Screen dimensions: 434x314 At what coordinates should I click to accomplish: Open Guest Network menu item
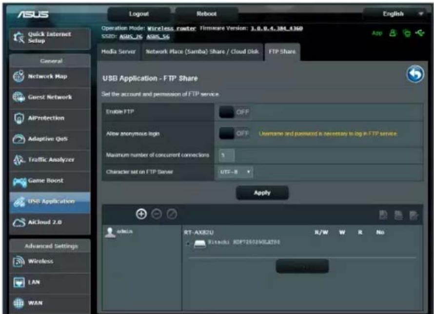[x=50, y=97]
